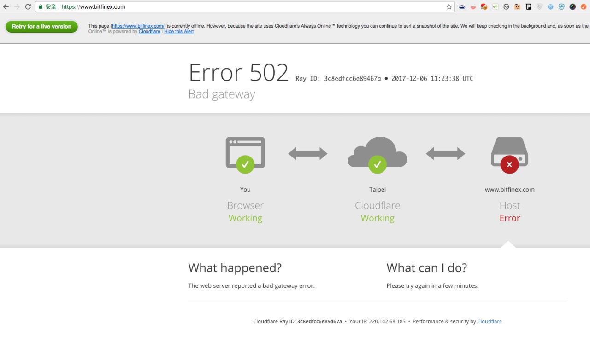Viewport: 590px width, 337px height.
Task: Click the green padlock security icon
Action: (x=41, y=7)
